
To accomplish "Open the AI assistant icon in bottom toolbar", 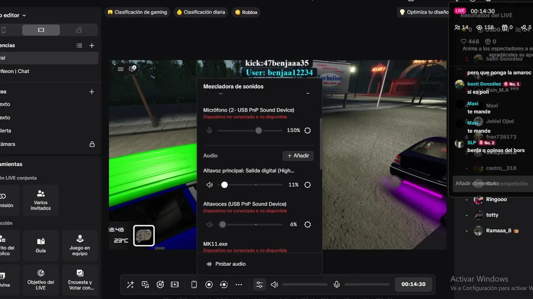I will click(x=160, y=284).
